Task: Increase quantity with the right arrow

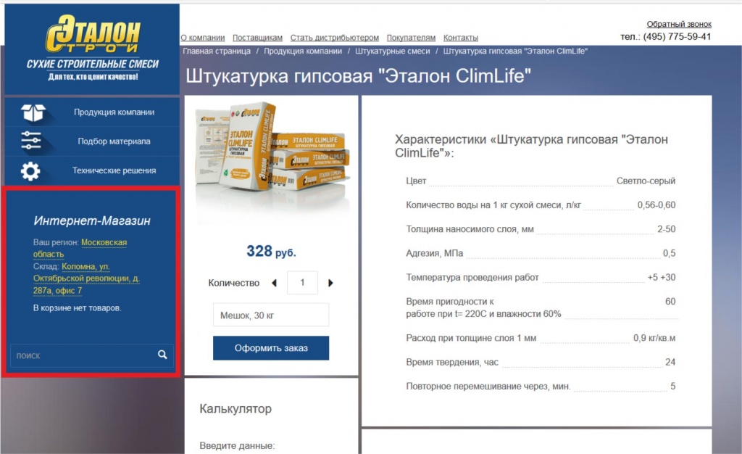Action: pyautogui.click(x=330, y=283)
